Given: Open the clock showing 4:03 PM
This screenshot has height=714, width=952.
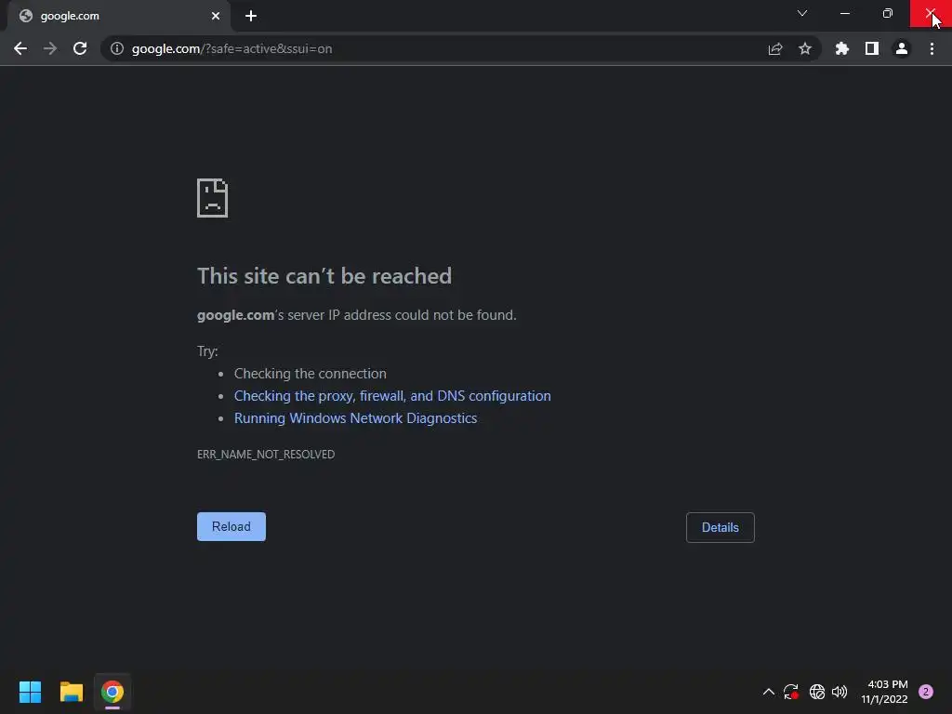Looking at the screenshot, I should click(885, 692).
